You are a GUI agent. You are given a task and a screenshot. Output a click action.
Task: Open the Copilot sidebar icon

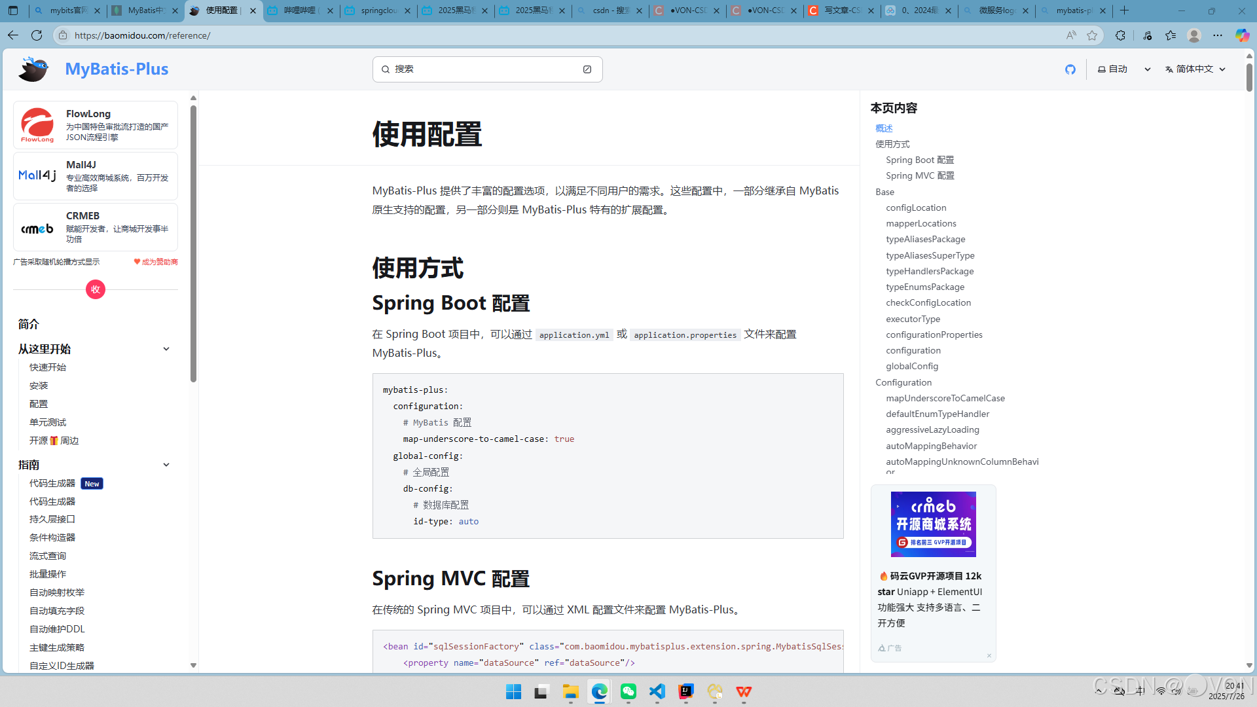coord(1242,35)
